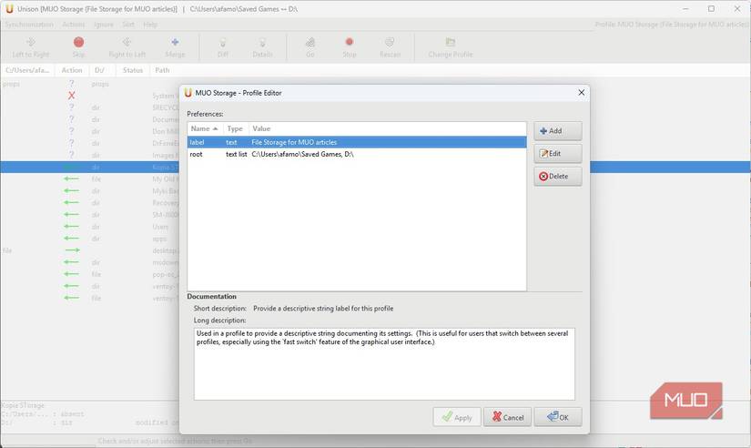Click the red Skip toolbar icon in Unison window
Screen dimensions: 751x448
point(78,42)
